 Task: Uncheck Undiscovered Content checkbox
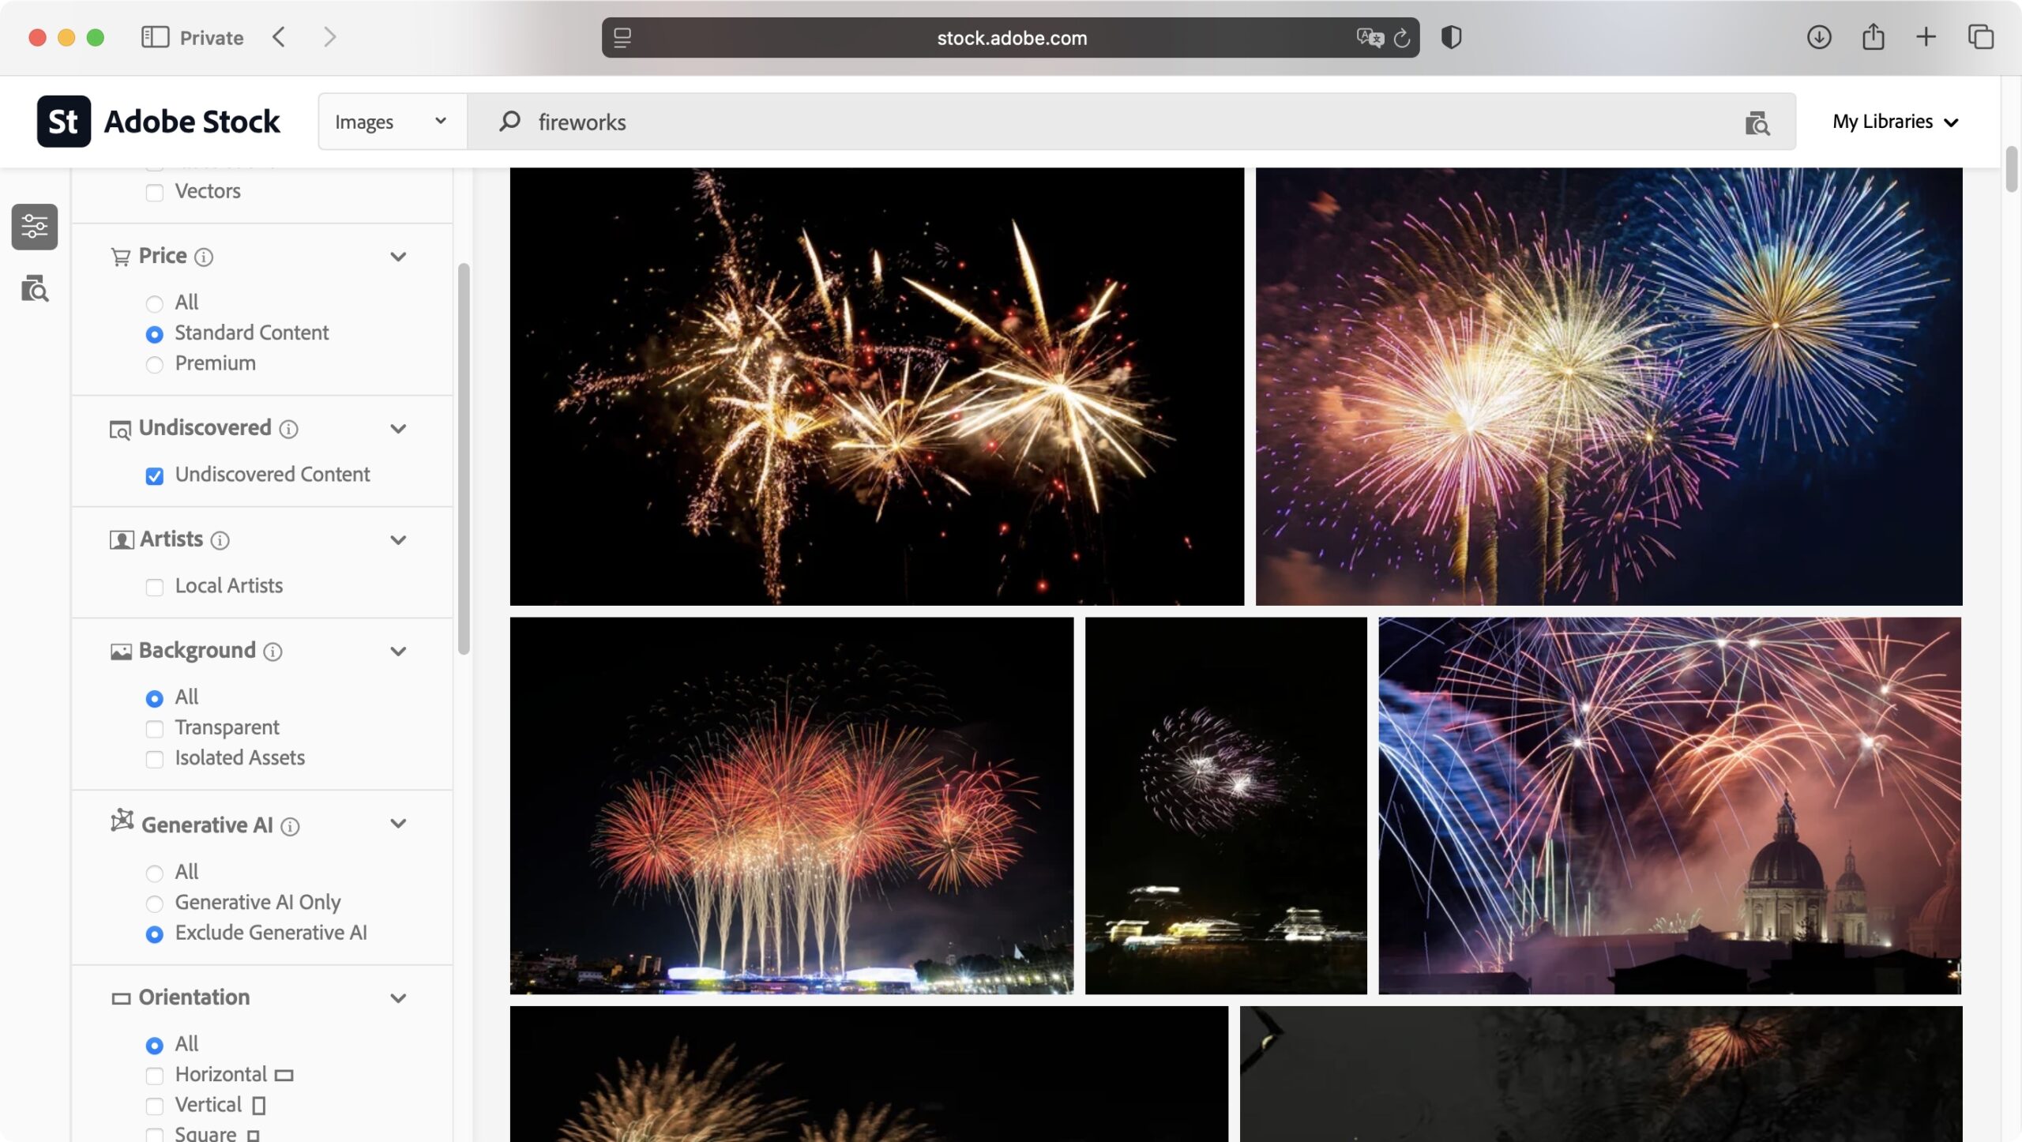pos(155,476)
